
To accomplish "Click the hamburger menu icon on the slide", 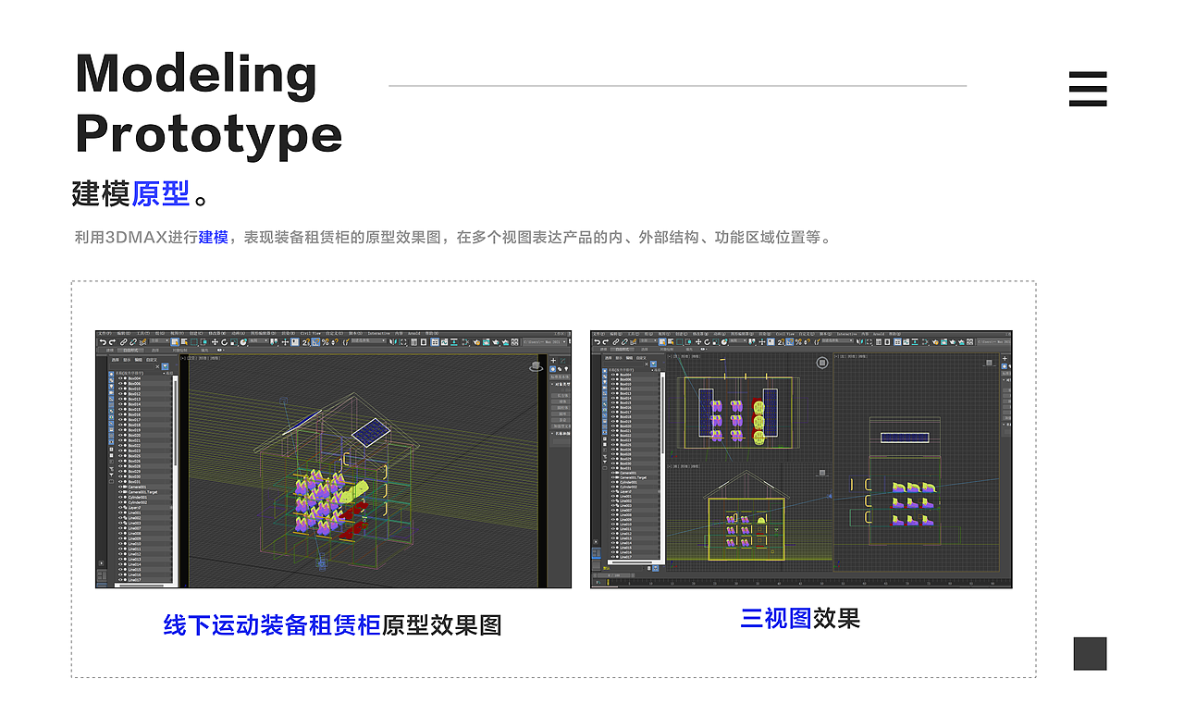I will coord(1088,89).
